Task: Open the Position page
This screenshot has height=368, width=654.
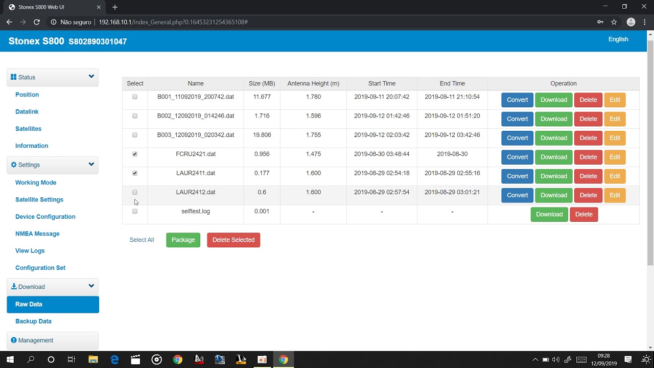Action: coord(27,95)
